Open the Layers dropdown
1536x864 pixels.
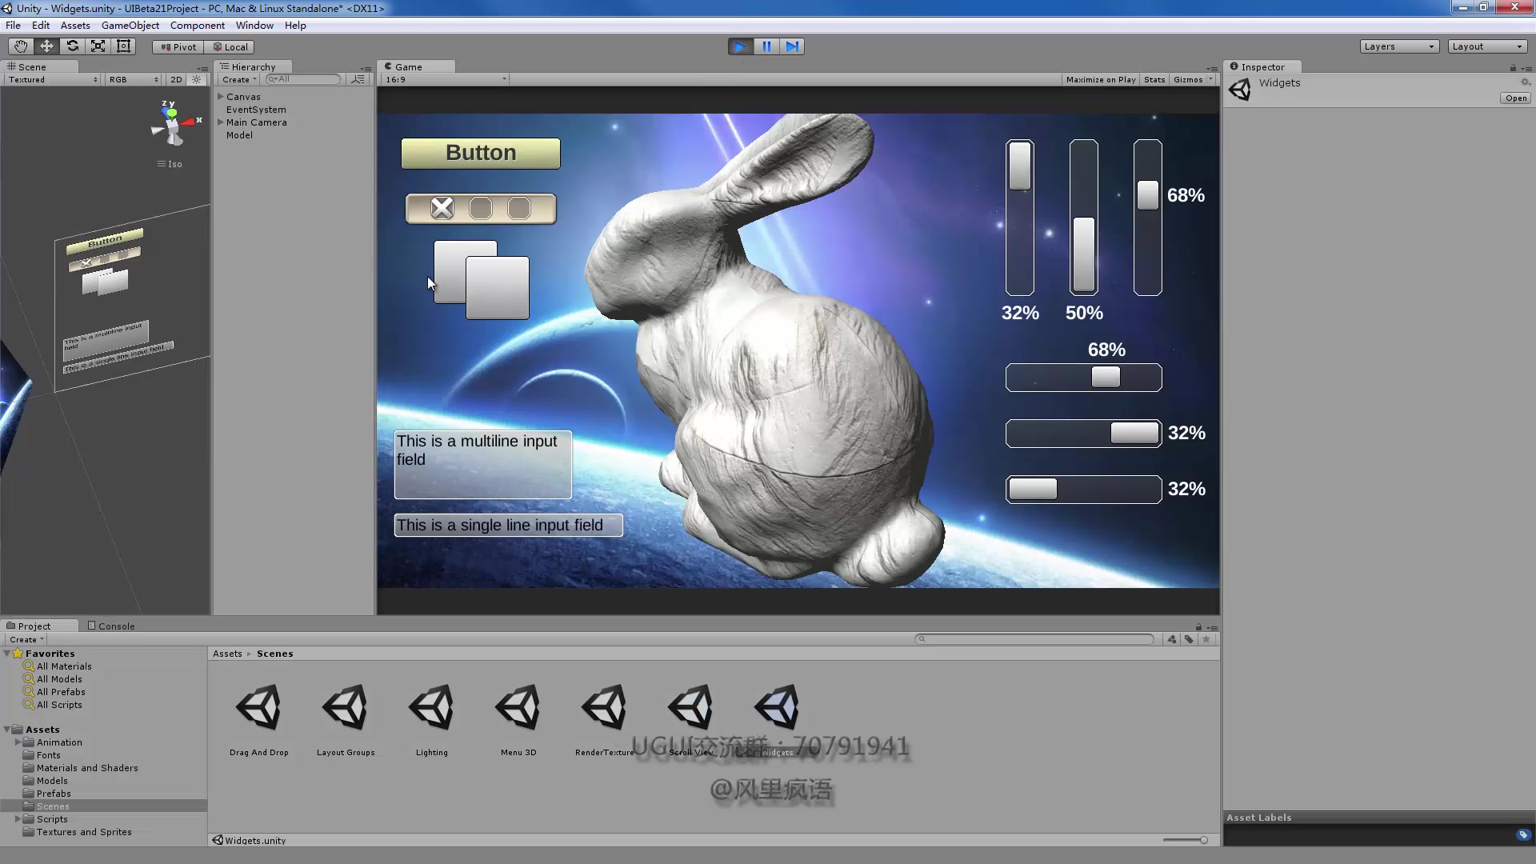point(1399,46)
